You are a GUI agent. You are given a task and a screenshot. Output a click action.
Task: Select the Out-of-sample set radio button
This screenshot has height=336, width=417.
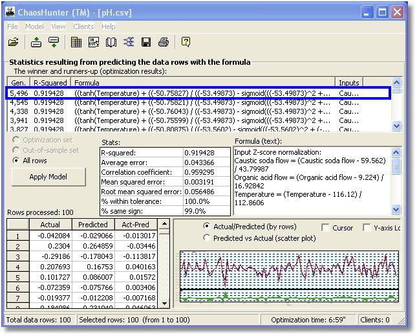(16, 150)
